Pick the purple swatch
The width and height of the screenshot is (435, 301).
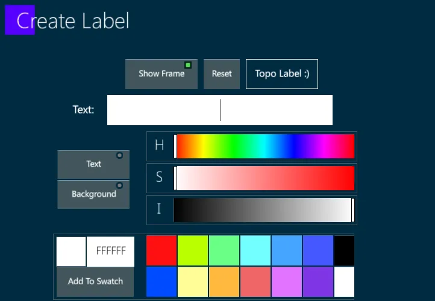(318, 282)
